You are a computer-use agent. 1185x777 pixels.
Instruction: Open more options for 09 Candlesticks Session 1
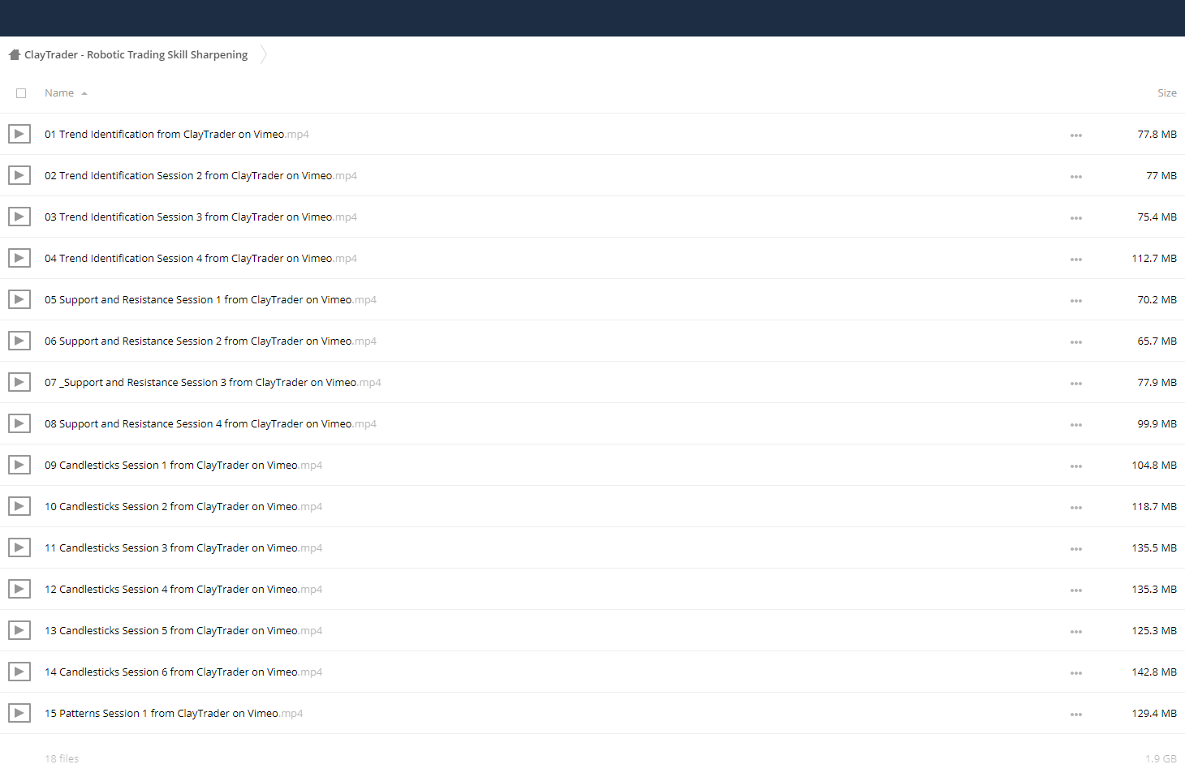[1076, 466]
